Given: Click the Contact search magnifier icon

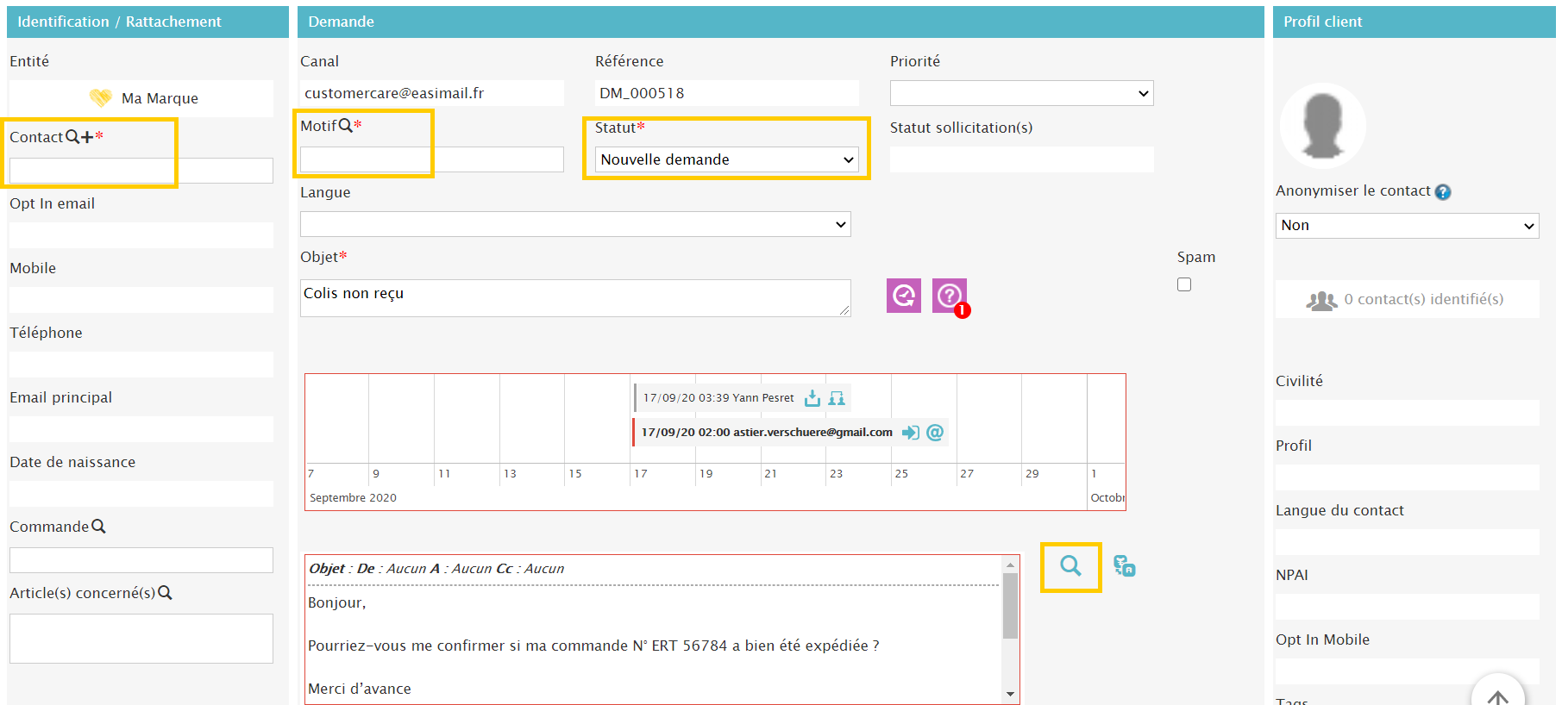Looking at the screenshot, I should [72, 137].
